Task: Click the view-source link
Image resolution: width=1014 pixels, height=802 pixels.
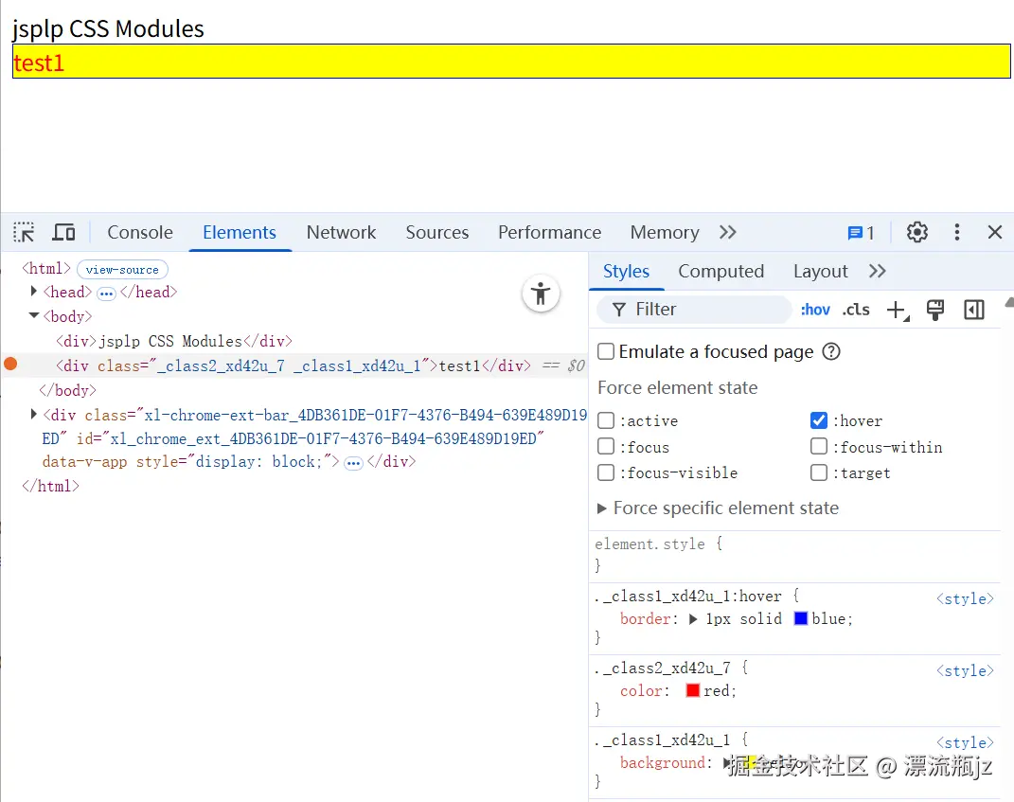Action: (x=122, y=269)
